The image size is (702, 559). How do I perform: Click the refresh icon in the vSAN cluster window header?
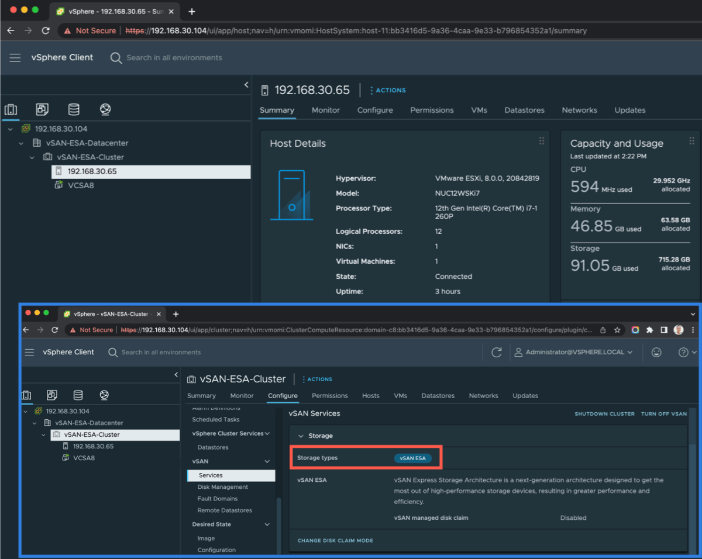[x=497, y=352]
